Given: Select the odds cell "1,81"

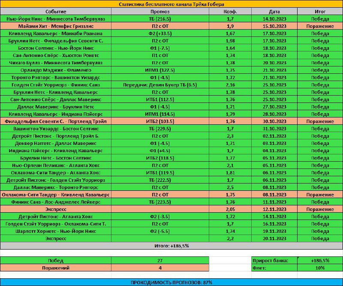Looking at the screenshot, I should (x=230, y=173).
